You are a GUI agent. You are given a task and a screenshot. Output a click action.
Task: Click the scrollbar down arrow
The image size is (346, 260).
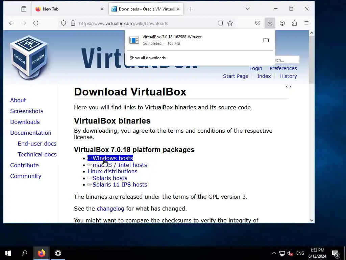pyautogui.click(x=312, y=220)
